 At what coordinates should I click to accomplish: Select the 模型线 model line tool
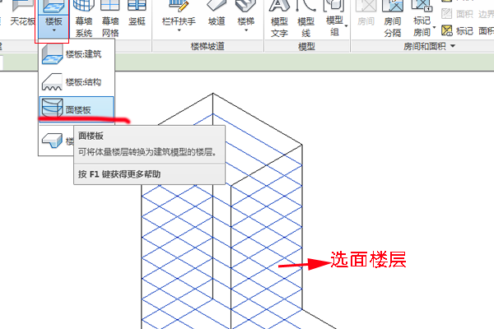305,19
